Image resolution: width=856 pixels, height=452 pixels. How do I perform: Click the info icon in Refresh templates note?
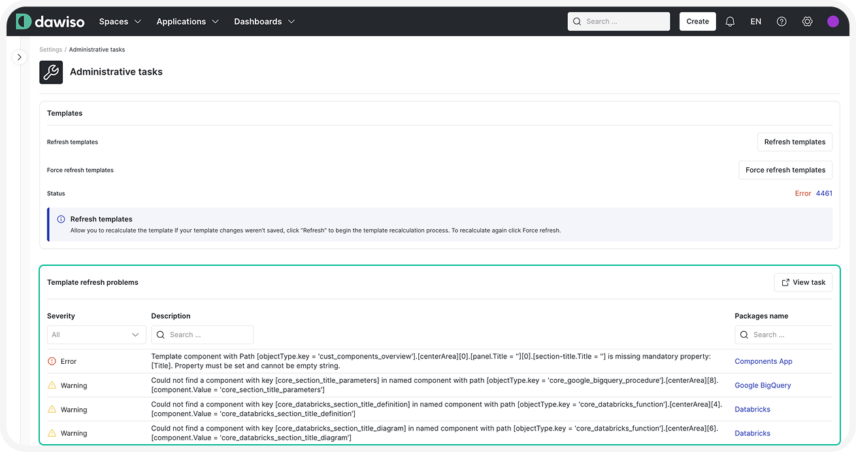61,219
